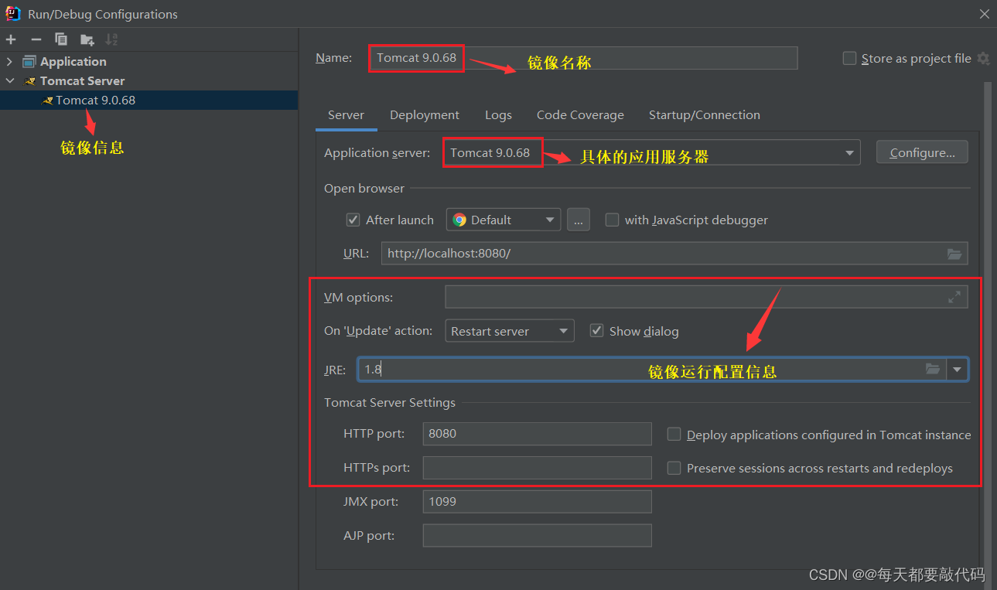This screenshot has height=590, width=997.
Task: Click the Configure... button
Action: coord(922,152)
